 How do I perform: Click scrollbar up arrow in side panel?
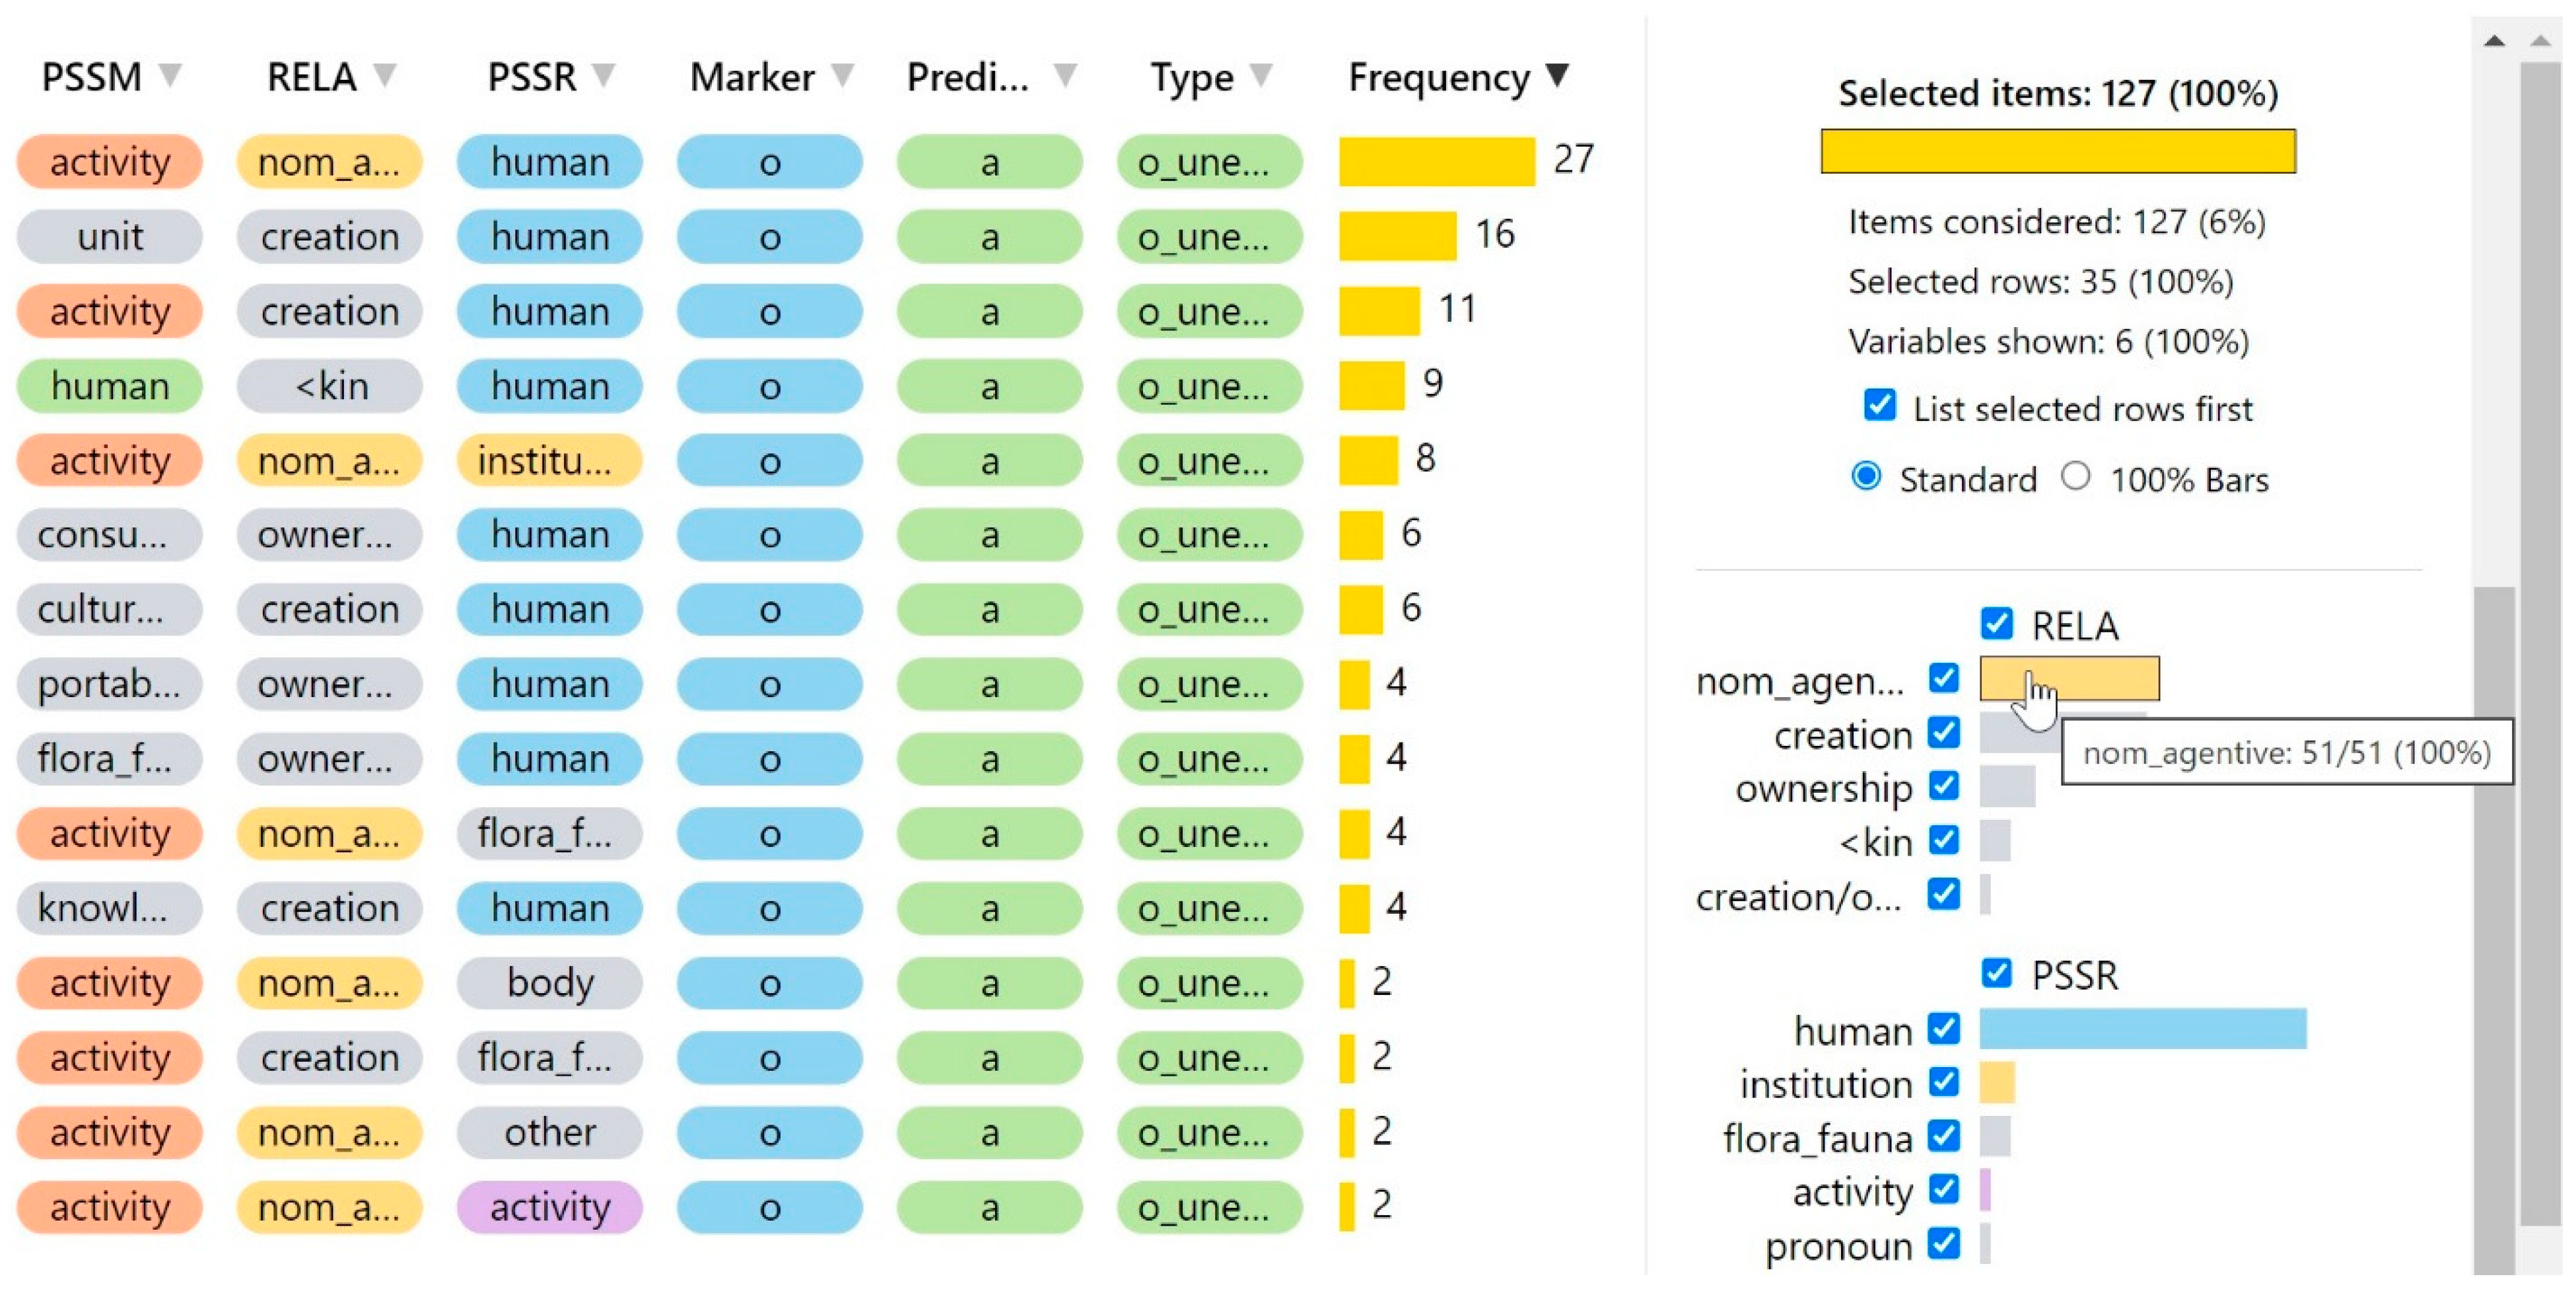pos(2494,41)
